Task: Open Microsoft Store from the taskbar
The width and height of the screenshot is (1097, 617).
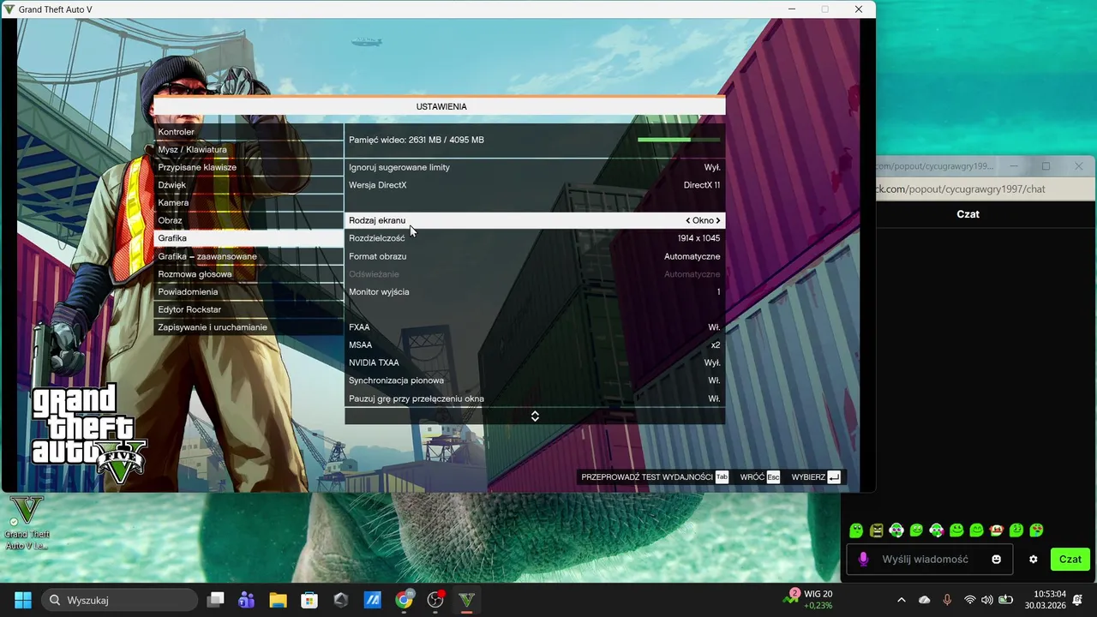Action: 309,600
